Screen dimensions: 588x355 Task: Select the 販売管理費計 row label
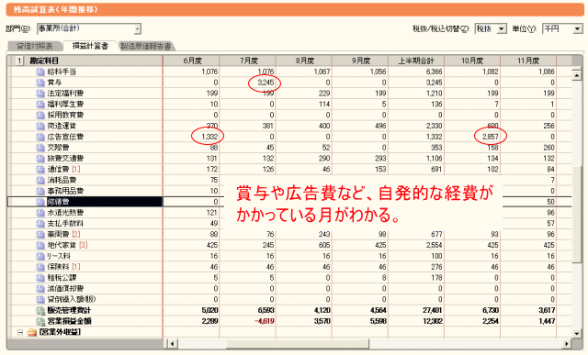69,310
